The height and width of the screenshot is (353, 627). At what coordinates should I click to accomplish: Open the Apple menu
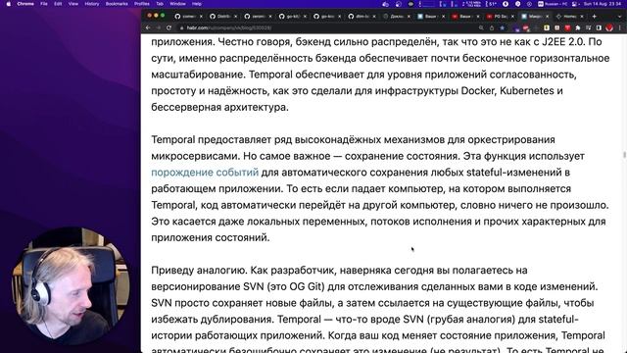(9, 4)
